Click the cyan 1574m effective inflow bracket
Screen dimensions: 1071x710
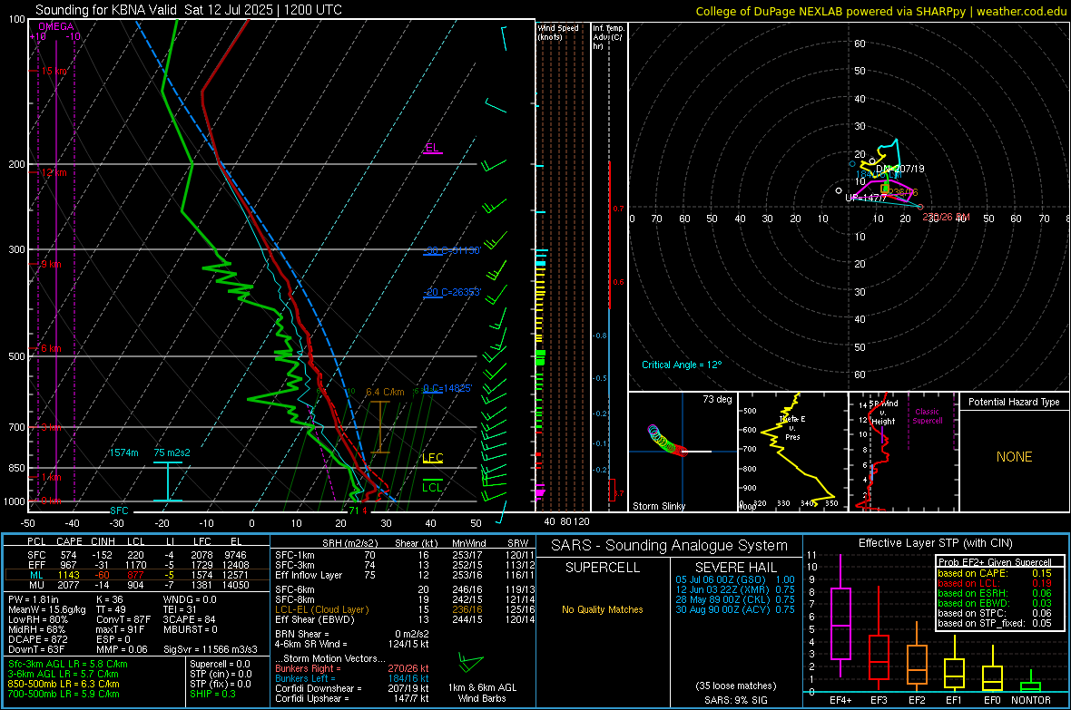167,482
